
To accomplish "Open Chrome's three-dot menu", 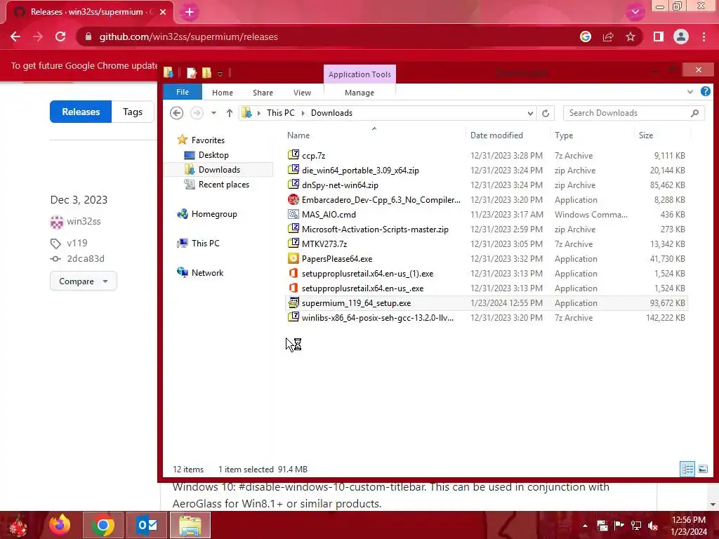I will click(704, 36).
